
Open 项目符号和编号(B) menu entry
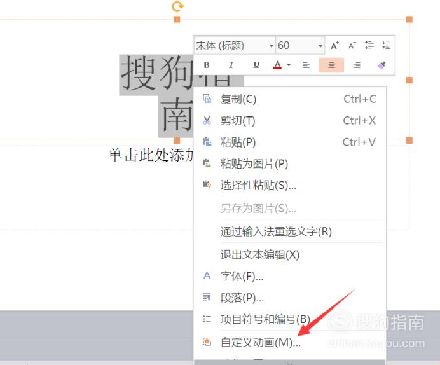[x=289, y=319]
